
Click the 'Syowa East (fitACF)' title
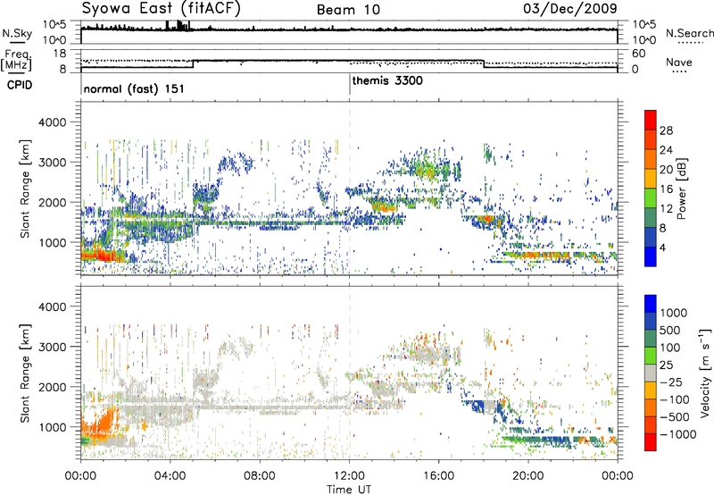pyautogui.click(x=161, y=8)
